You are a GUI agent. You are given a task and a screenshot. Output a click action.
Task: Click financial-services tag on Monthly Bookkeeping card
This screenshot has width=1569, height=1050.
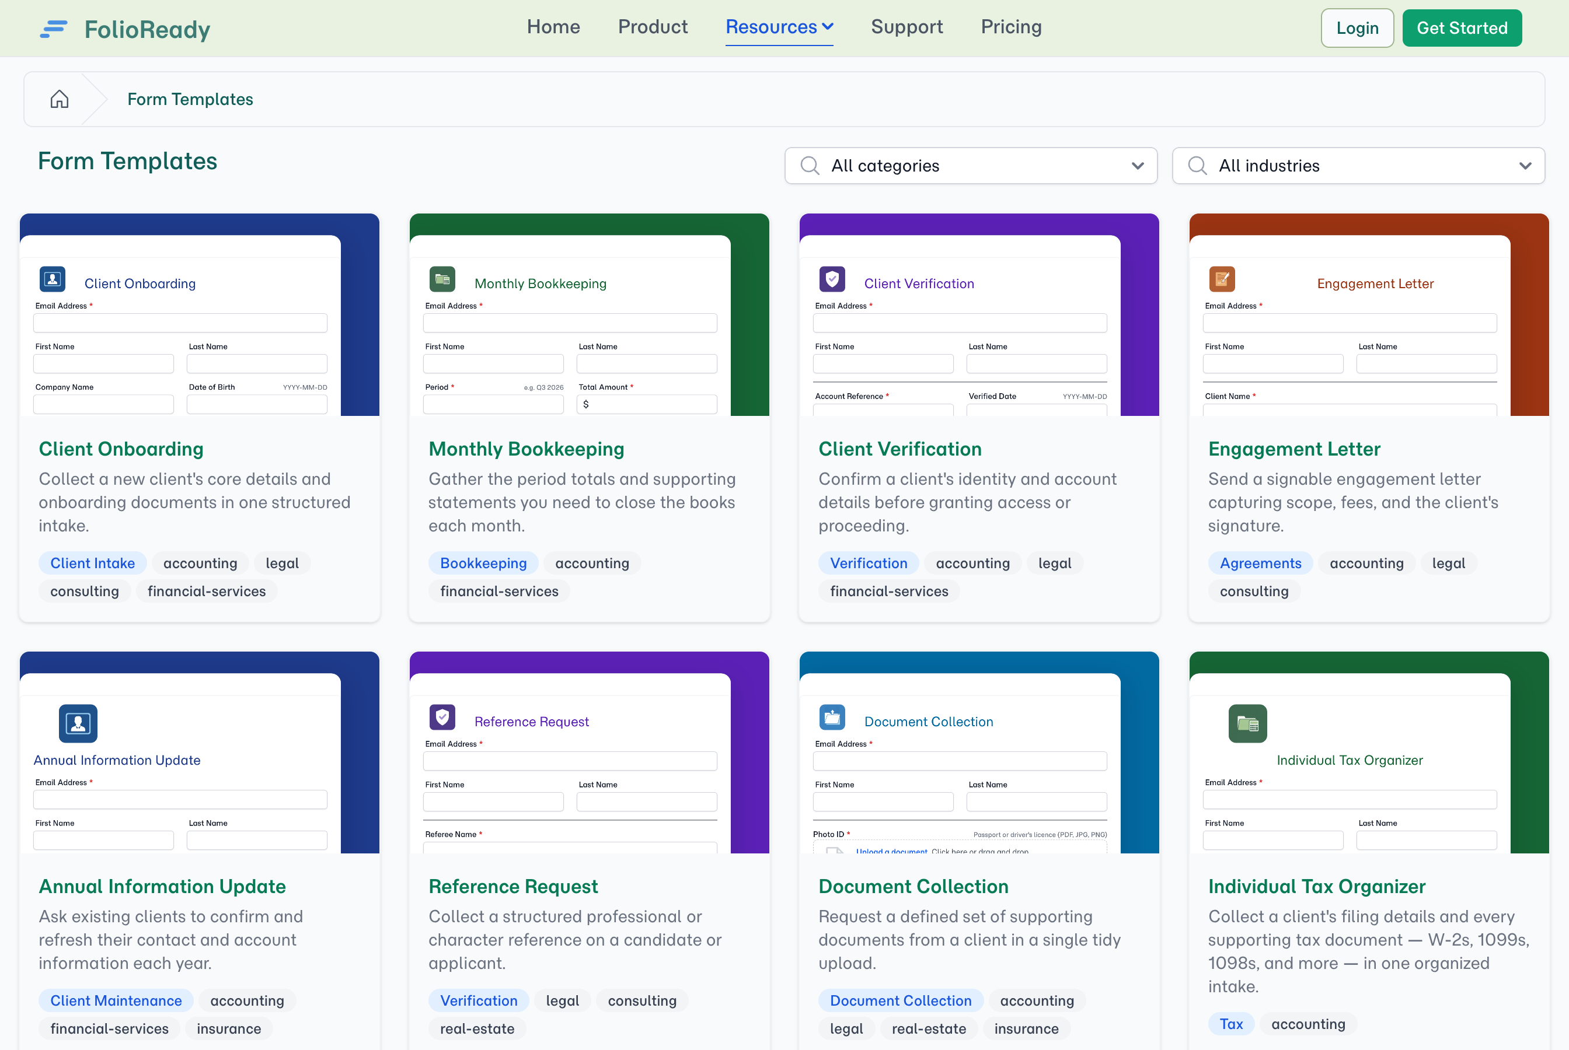pos(499,591)
